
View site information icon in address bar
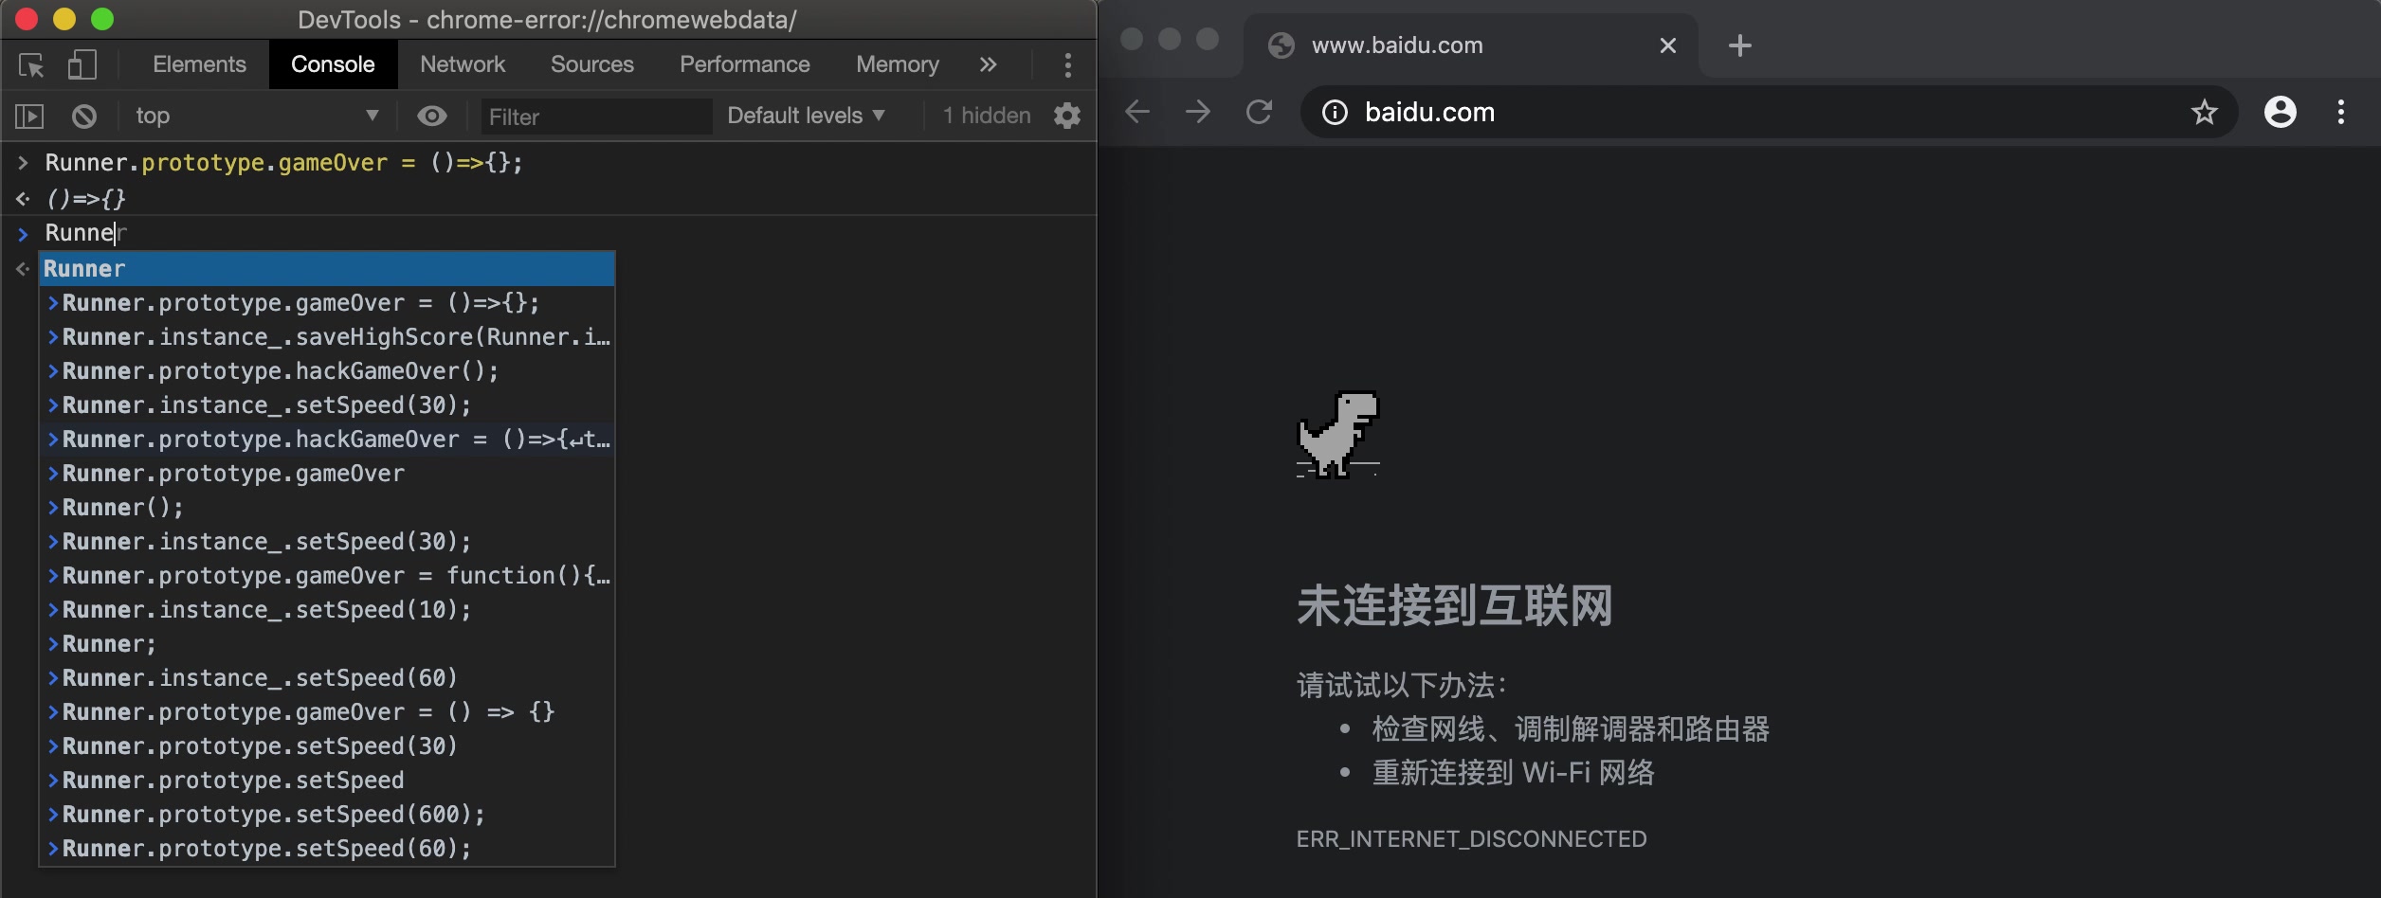point(1335,113)
